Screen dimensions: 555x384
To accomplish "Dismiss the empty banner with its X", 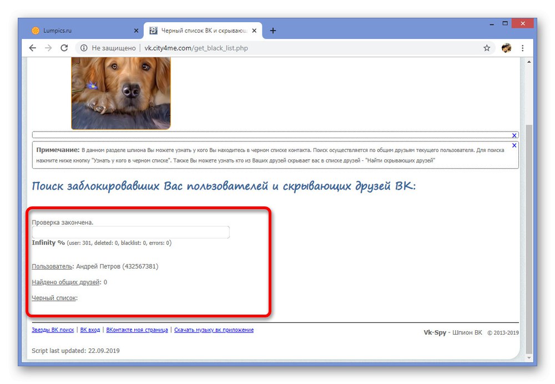I will [514, 135].
